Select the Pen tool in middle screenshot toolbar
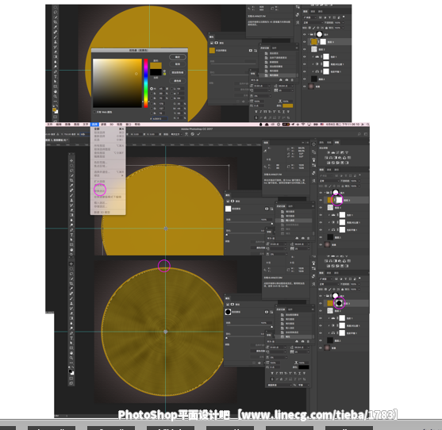 pyautogui.click(x=71, y=230)
